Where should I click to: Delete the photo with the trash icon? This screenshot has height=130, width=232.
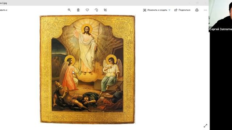tap(78, 10)
